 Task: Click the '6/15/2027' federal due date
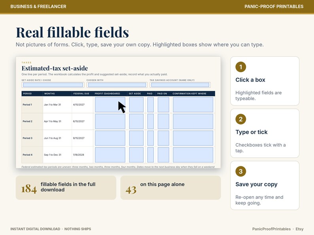click(79, 121)
